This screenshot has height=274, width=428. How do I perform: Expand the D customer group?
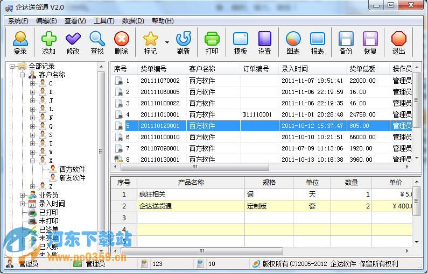coord(32,92)
